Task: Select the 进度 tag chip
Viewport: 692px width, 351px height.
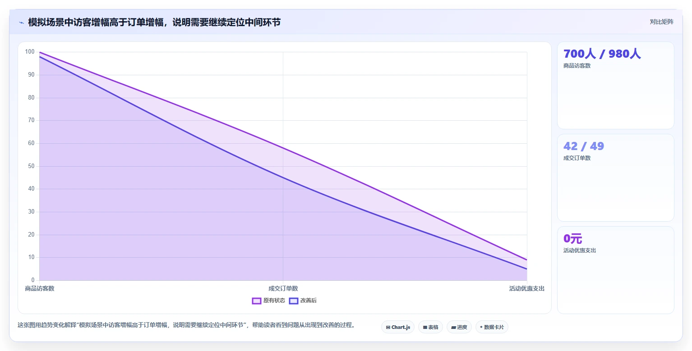Action: (x=459, y=327)
